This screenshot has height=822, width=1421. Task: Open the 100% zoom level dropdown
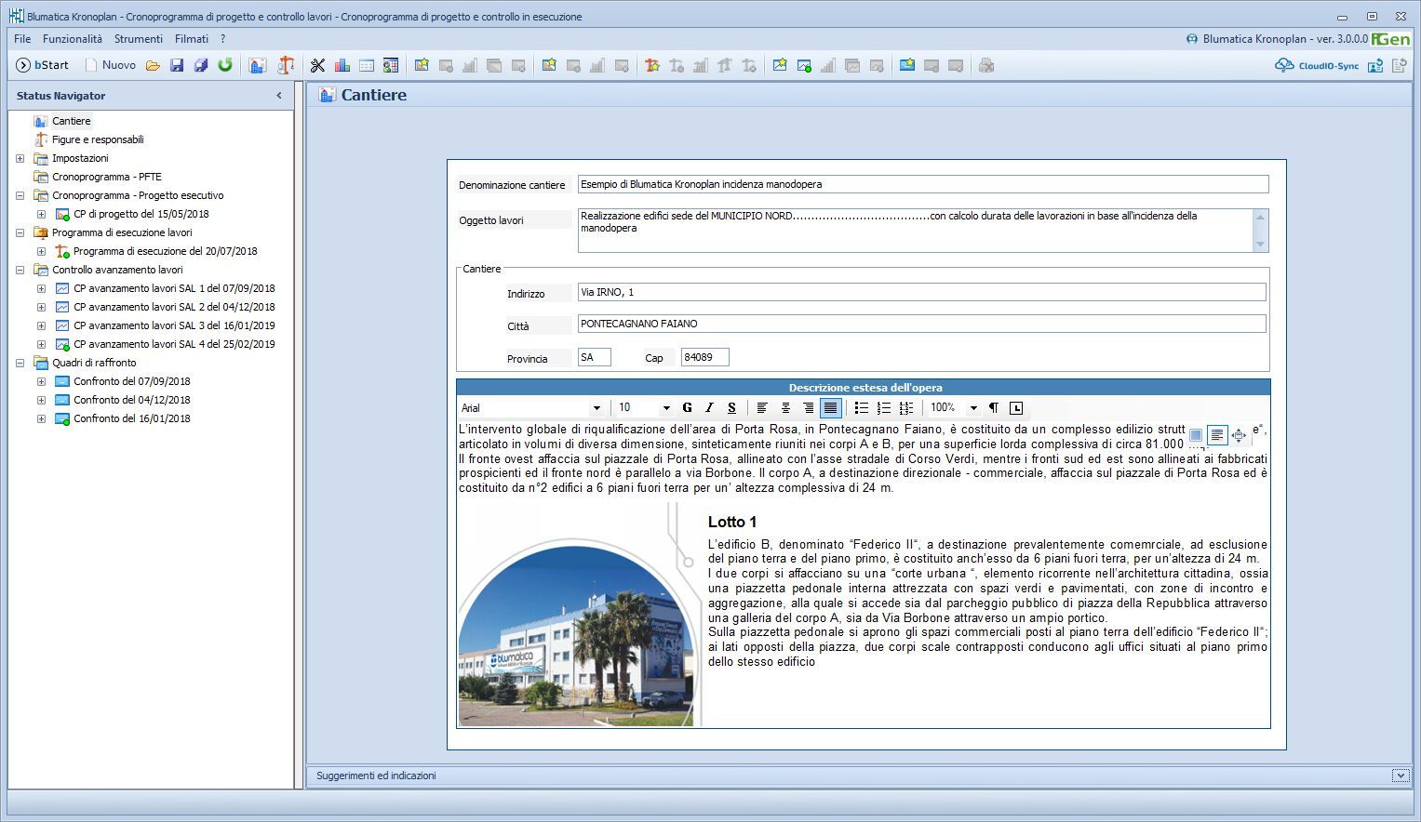coord(973,408)
